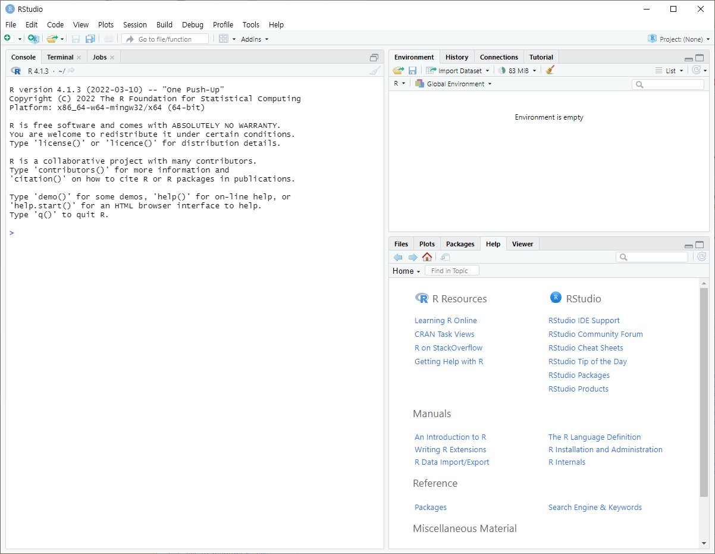This screenshot has width=715, height=554.
Task: Click the console clear broom icon
Action: (x=374, y=71)
